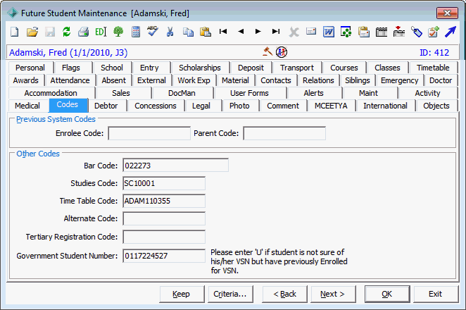The height and width of the screenshot is (310, 466).
Task: Click the Paste clipboard icon
Action: point(206,32)
